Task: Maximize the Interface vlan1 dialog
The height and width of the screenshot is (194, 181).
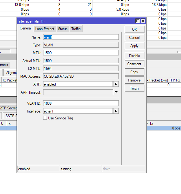Action: [138, 21]
